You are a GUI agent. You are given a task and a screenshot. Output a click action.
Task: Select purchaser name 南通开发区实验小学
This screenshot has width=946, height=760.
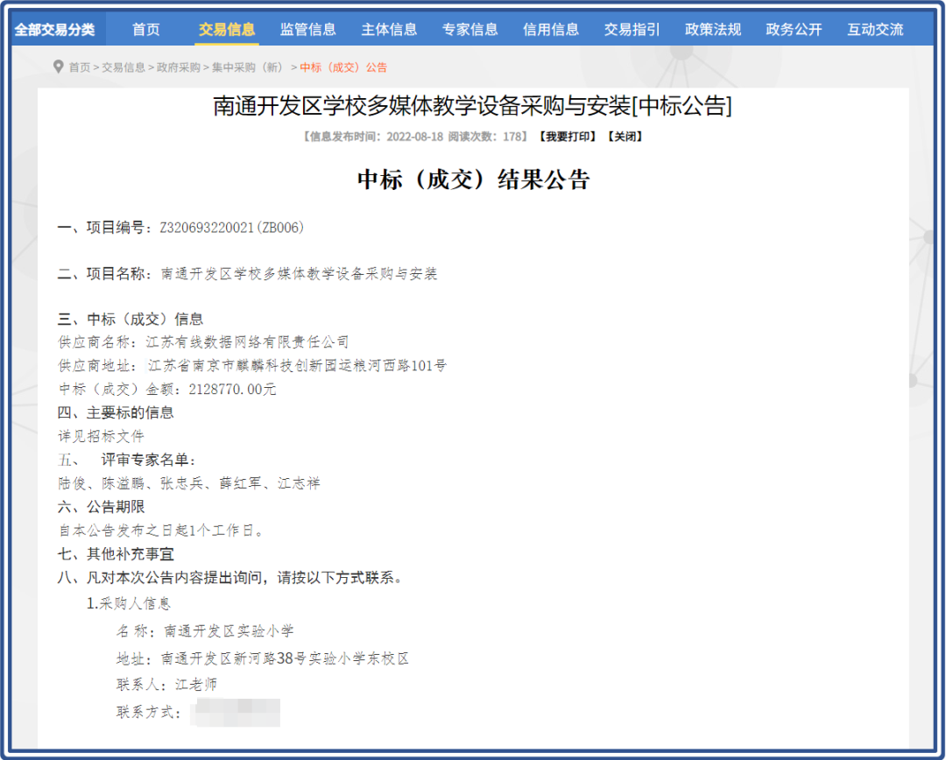tap(229, 631)
